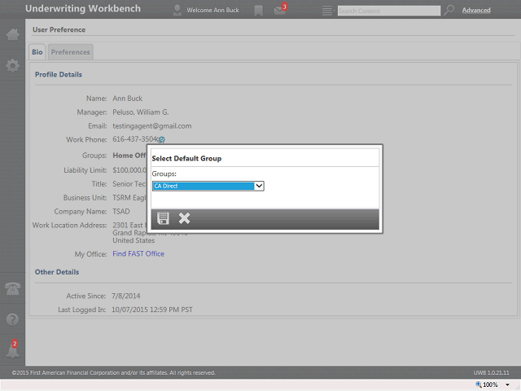Switch to the Preferences tab
Viewport: 521px width, 391px height.
point(71,52)
